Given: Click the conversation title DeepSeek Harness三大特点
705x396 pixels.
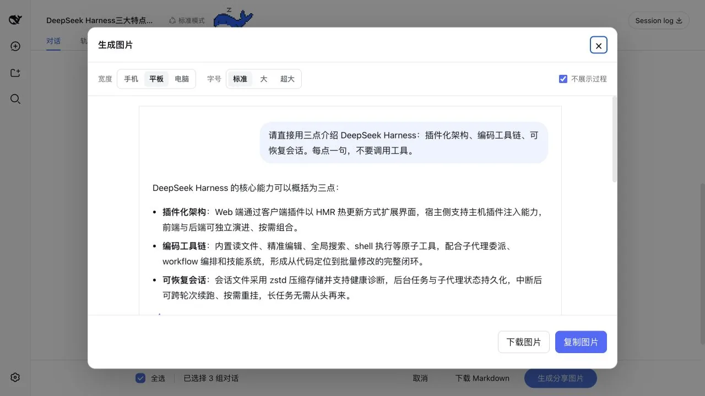Looking at the screenshot, I should [100, 20].
